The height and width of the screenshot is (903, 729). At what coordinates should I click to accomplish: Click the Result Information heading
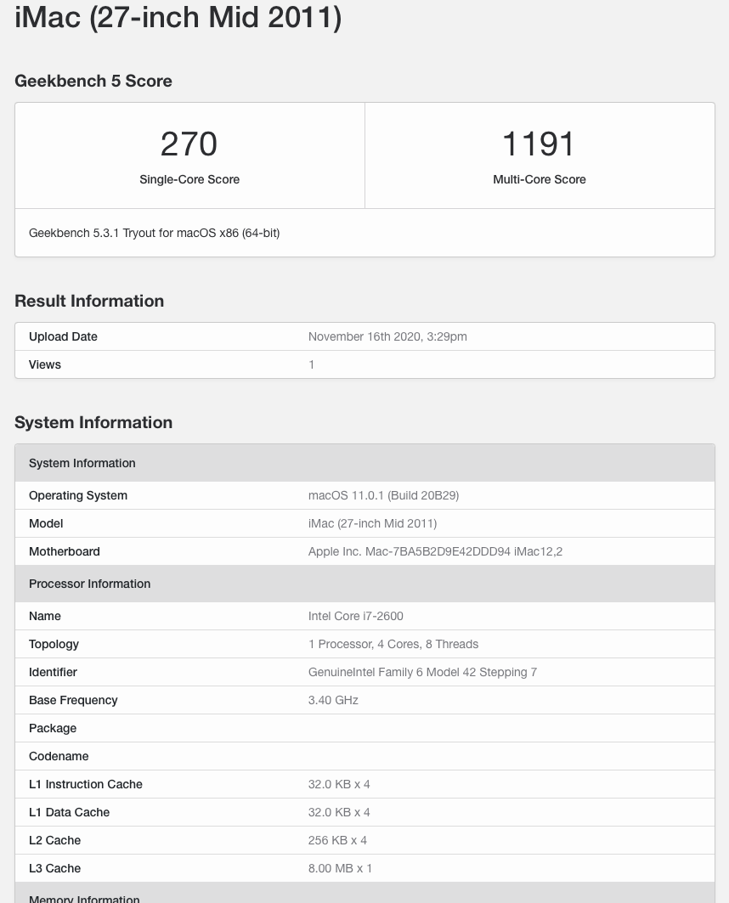[x=89, y=301]
